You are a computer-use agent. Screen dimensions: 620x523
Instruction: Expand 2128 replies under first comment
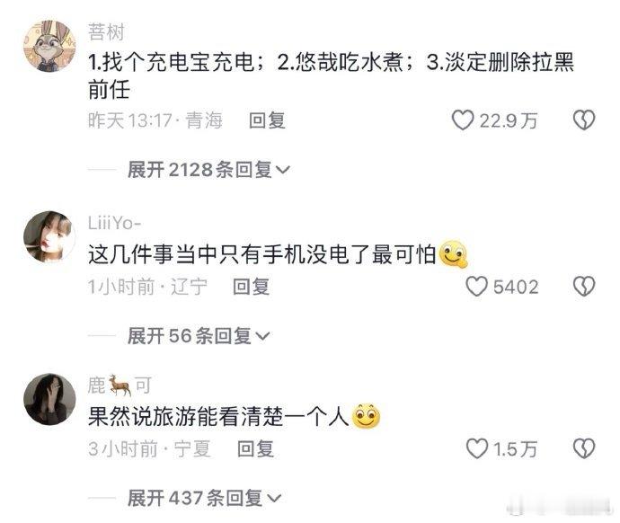[x=208, y=170]
